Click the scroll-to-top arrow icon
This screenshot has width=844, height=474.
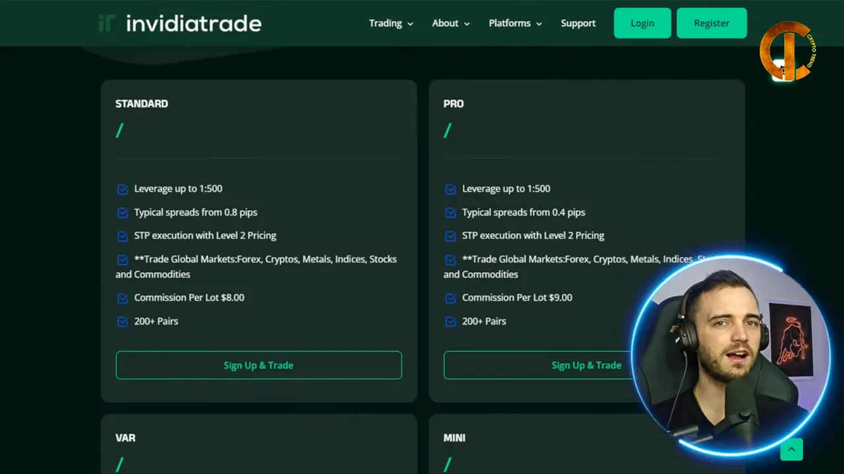point(791,450)
